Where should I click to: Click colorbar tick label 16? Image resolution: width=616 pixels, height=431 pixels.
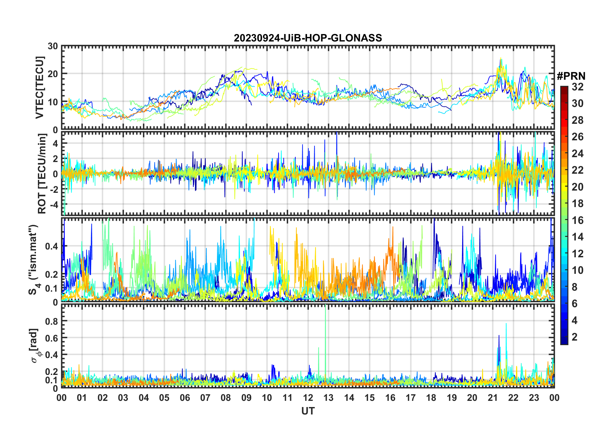577,220
